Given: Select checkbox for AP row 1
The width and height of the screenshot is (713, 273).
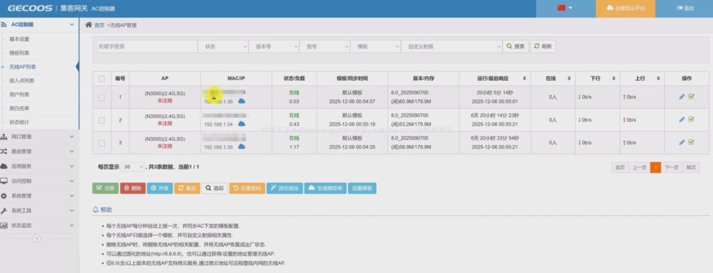Looking at the screenshot, I should [x=102, y=97].
